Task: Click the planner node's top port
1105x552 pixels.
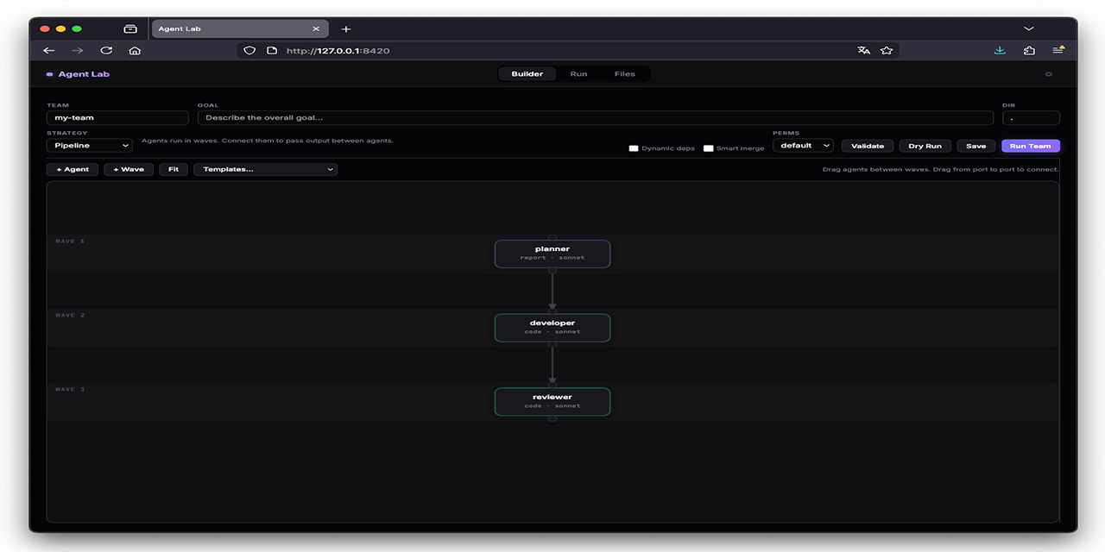Action: pos(552,237)
